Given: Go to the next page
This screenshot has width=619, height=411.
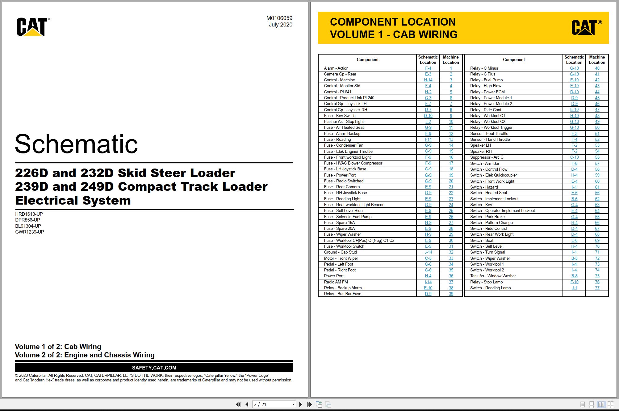Looking at the screenshot, I should pos(300,404).
